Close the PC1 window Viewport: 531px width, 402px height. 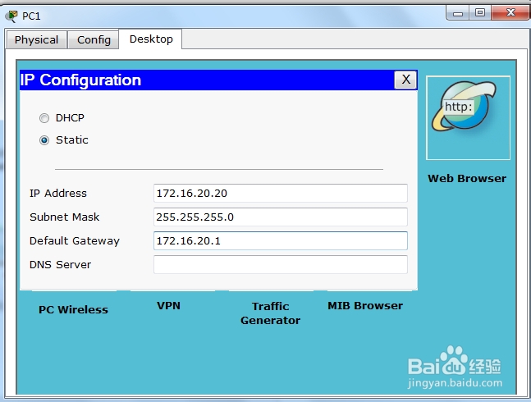(510, 13)
